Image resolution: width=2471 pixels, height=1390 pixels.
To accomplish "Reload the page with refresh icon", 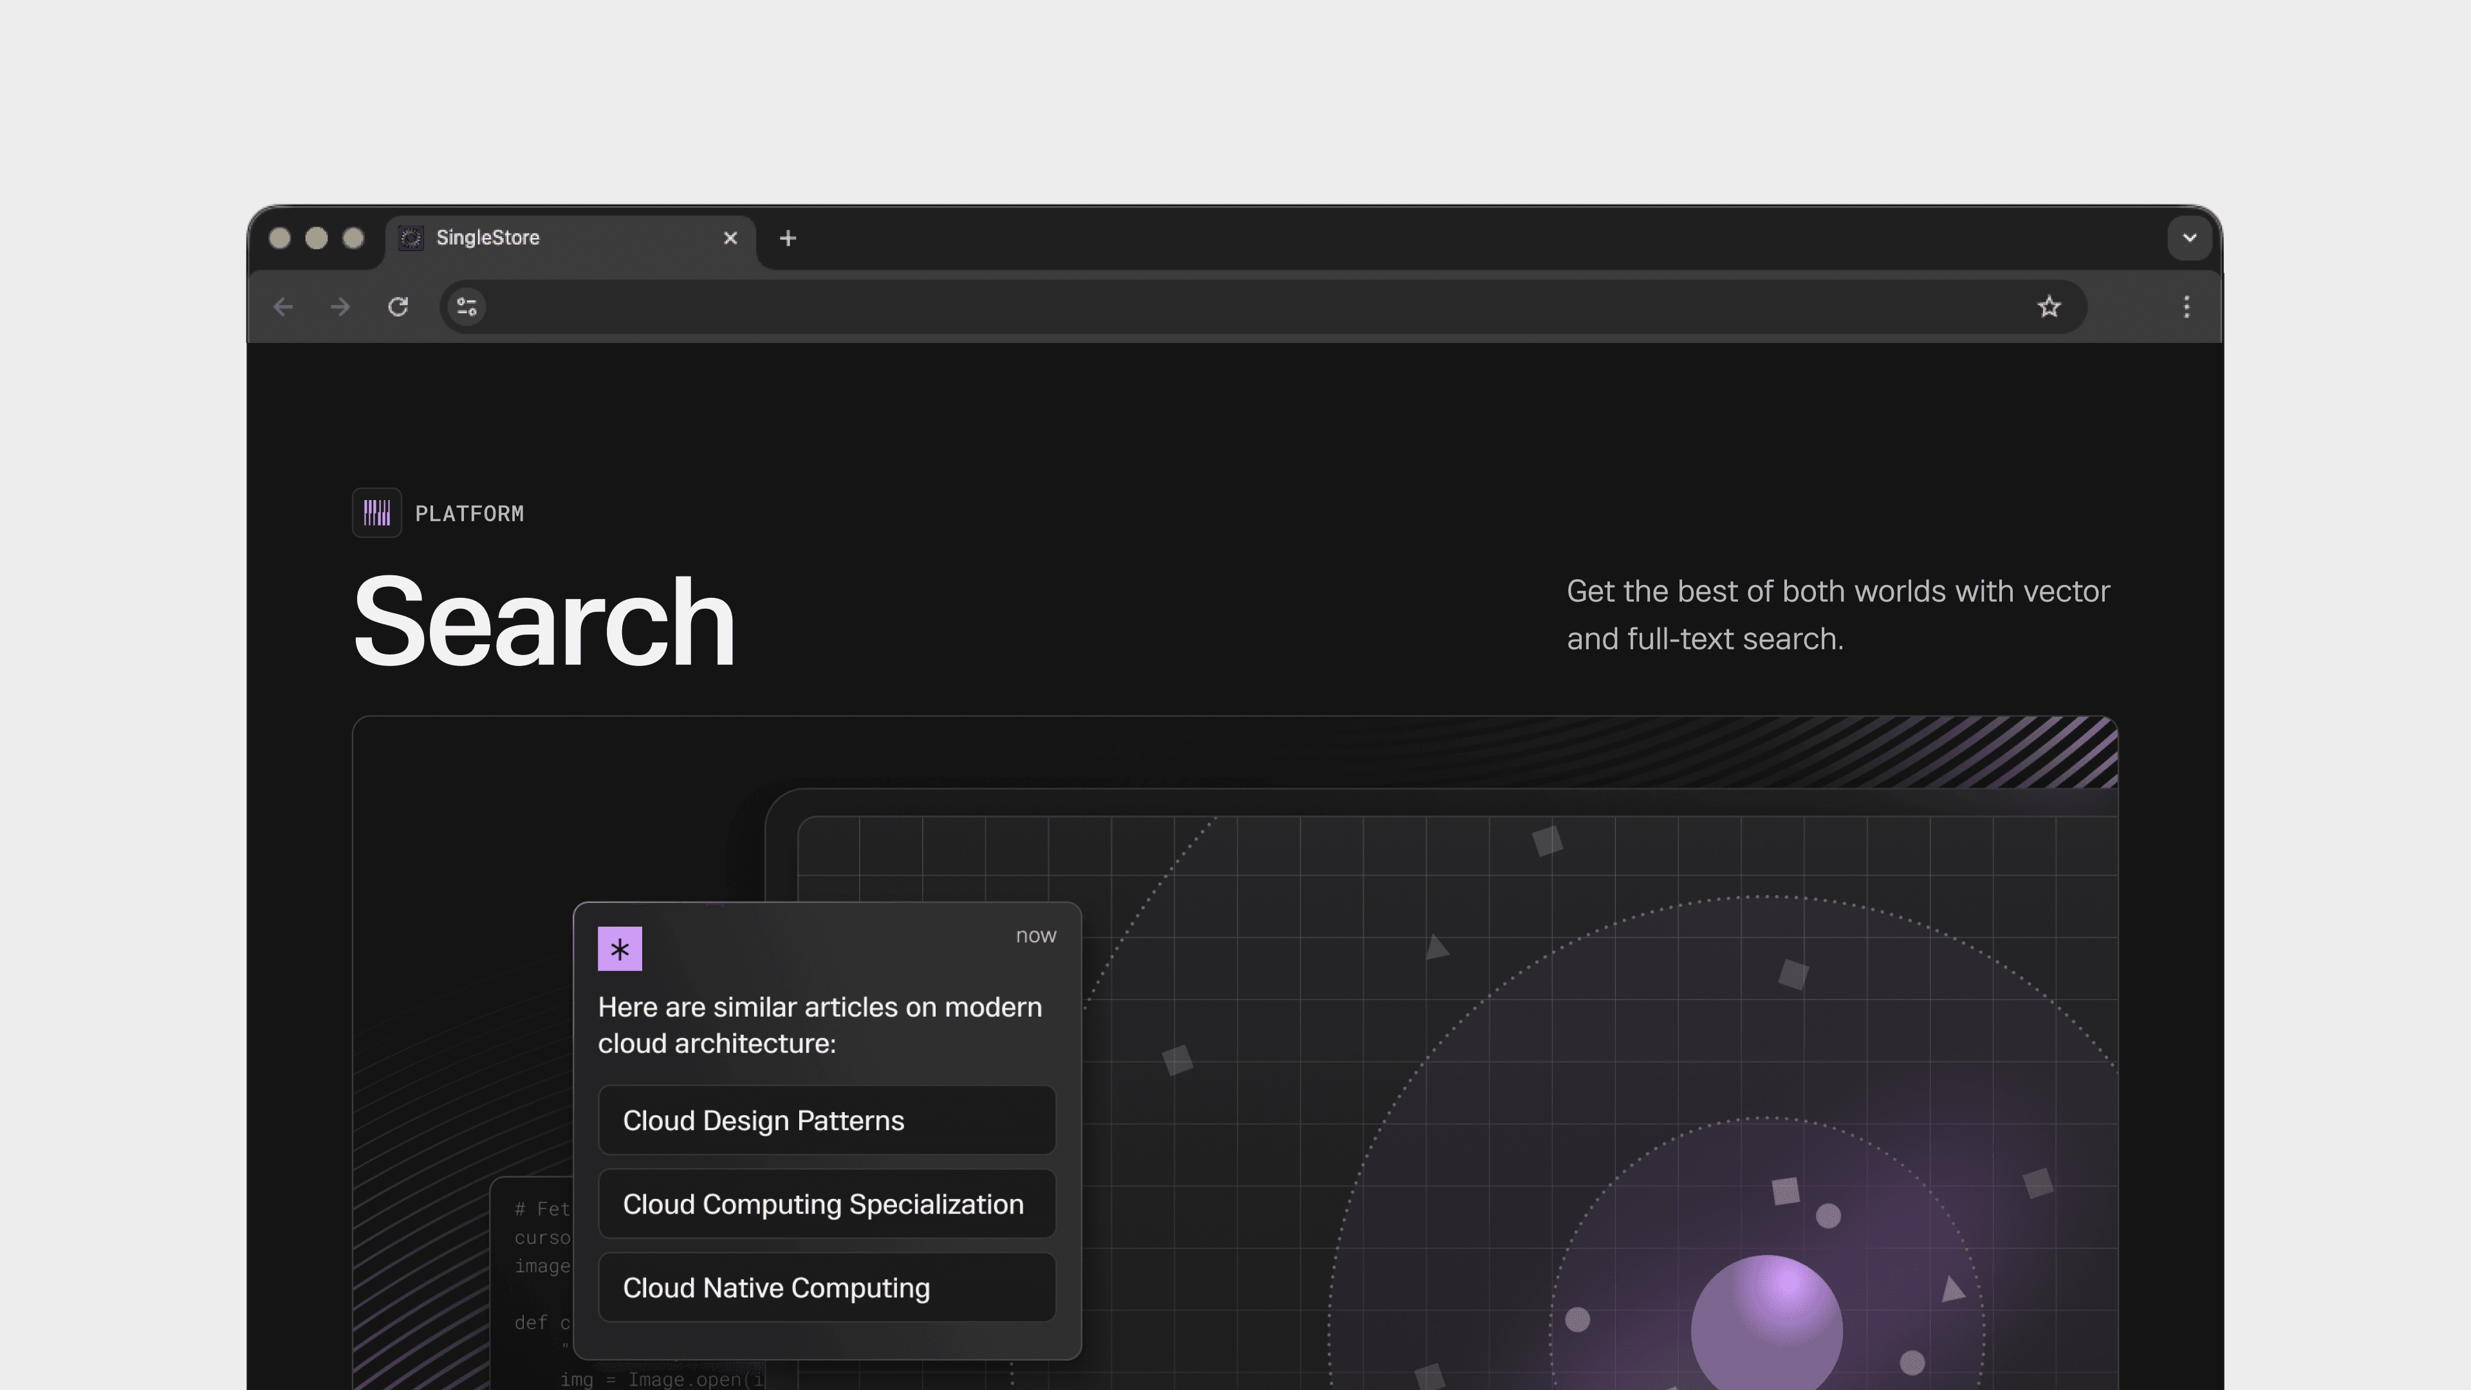I will pyautogui.click(x=398, y=307).
